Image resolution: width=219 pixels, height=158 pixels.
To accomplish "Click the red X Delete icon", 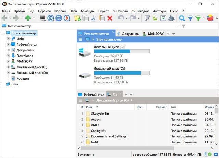I will click(110, 18).
